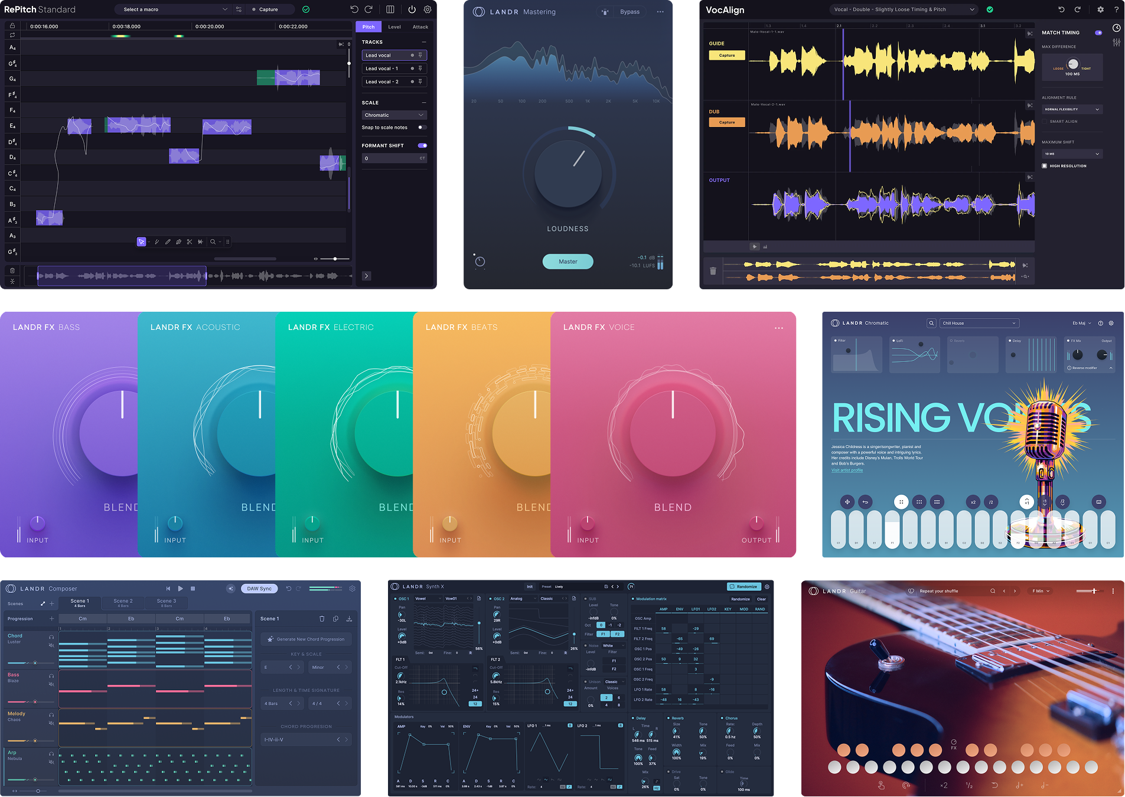Viewport: 1125px width, 797px height.
Task: Click Dub Capture button in VocAlign
Action: click(x=727, y=122)
